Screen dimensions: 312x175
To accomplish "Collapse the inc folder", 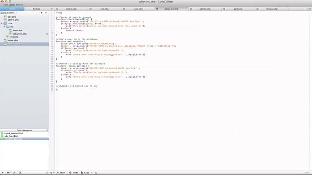I will point(4,27).
